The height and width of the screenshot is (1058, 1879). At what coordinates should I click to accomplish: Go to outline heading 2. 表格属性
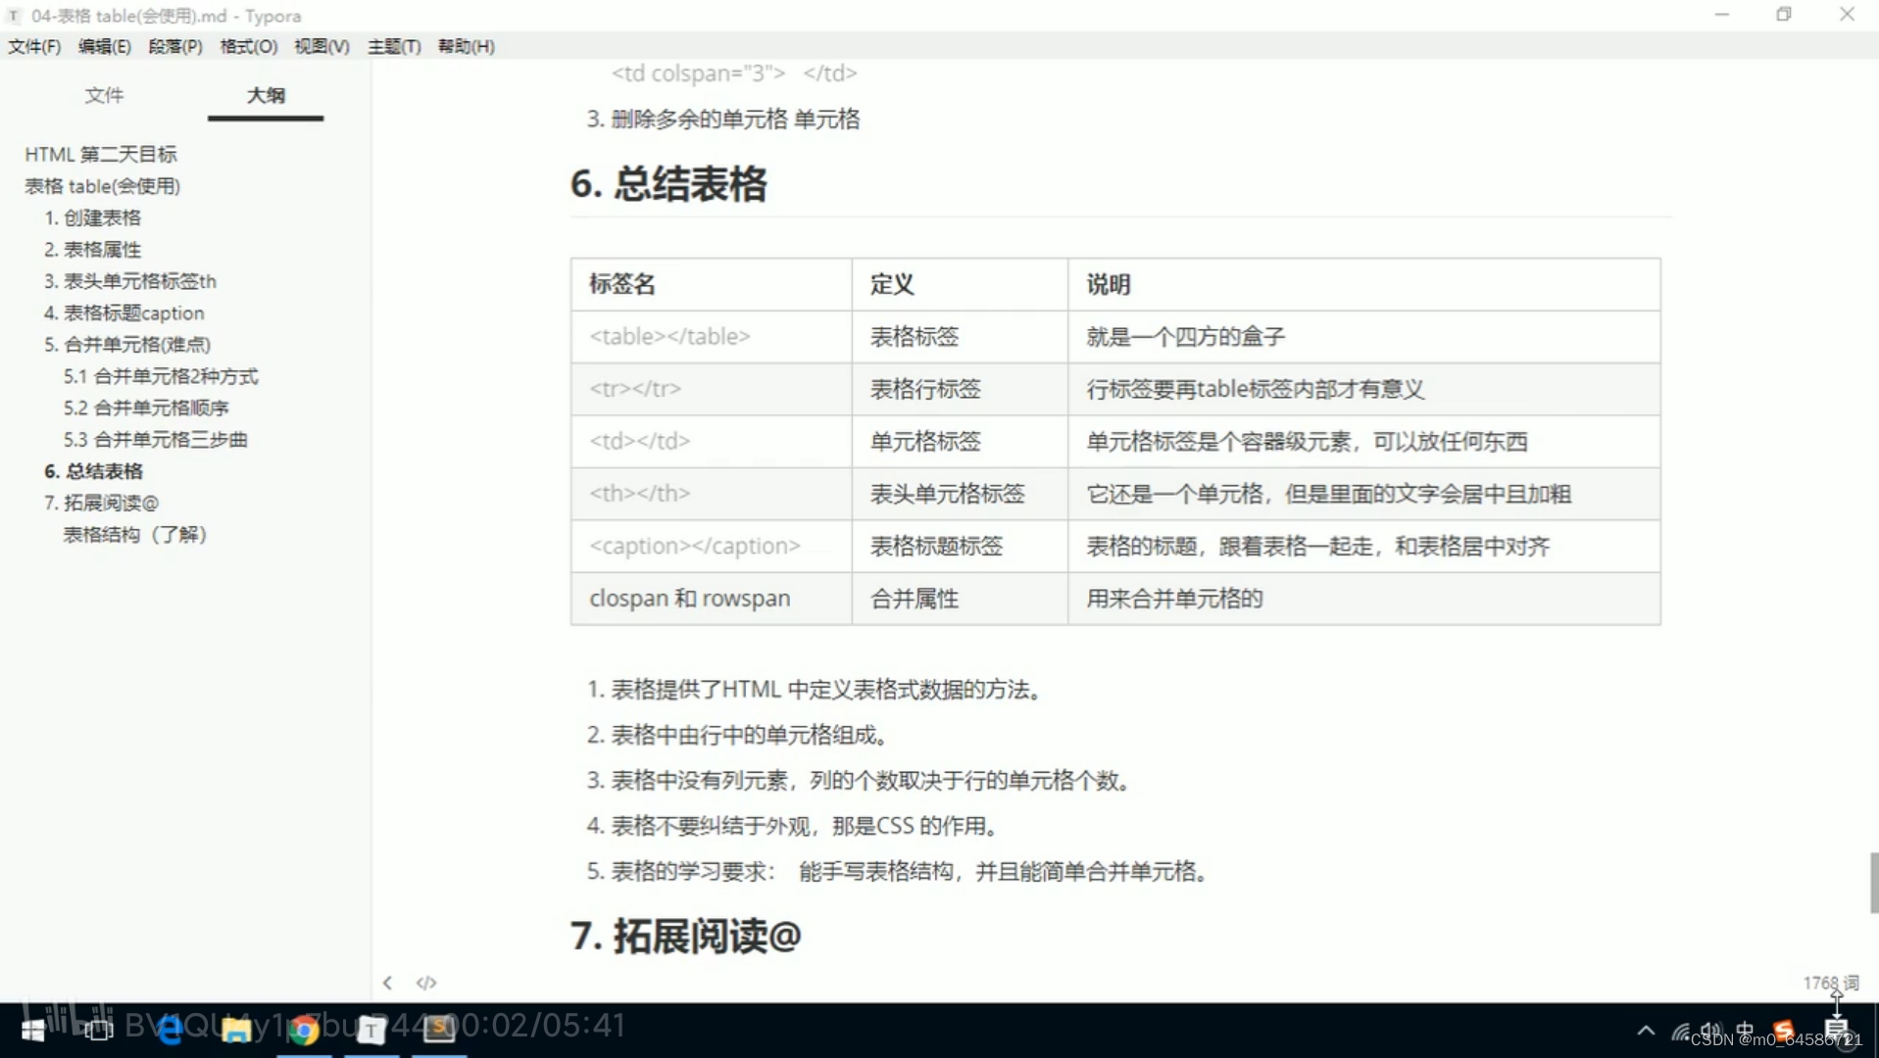click(x=93, y=250)
